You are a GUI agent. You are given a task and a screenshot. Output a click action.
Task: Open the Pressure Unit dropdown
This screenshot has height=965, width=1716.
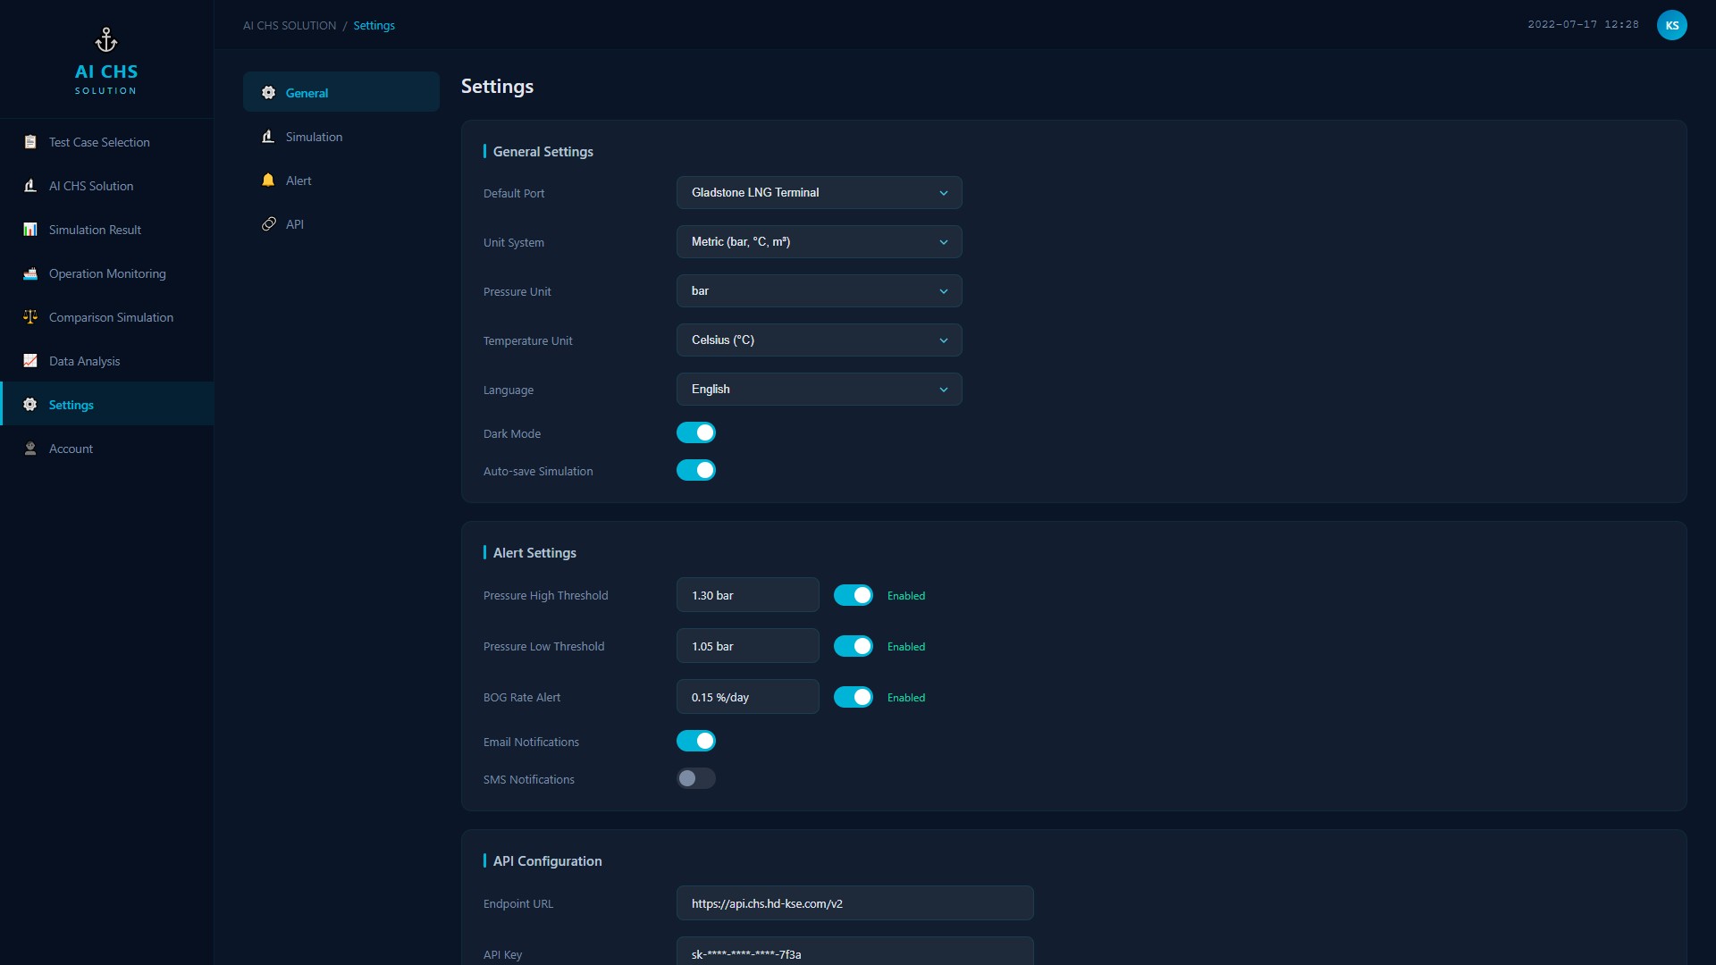(x=819, y=290)
